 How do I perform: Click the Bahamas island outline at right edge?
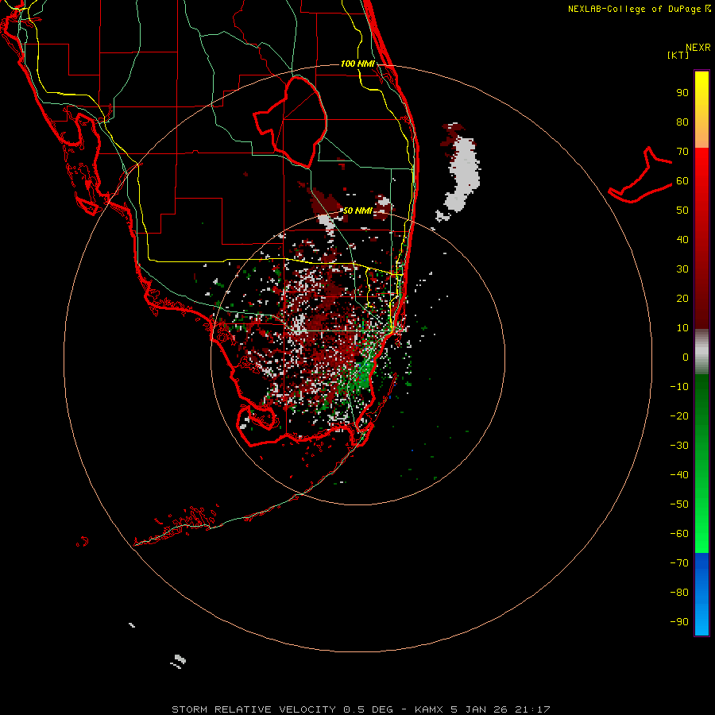[x=640, y=175]
